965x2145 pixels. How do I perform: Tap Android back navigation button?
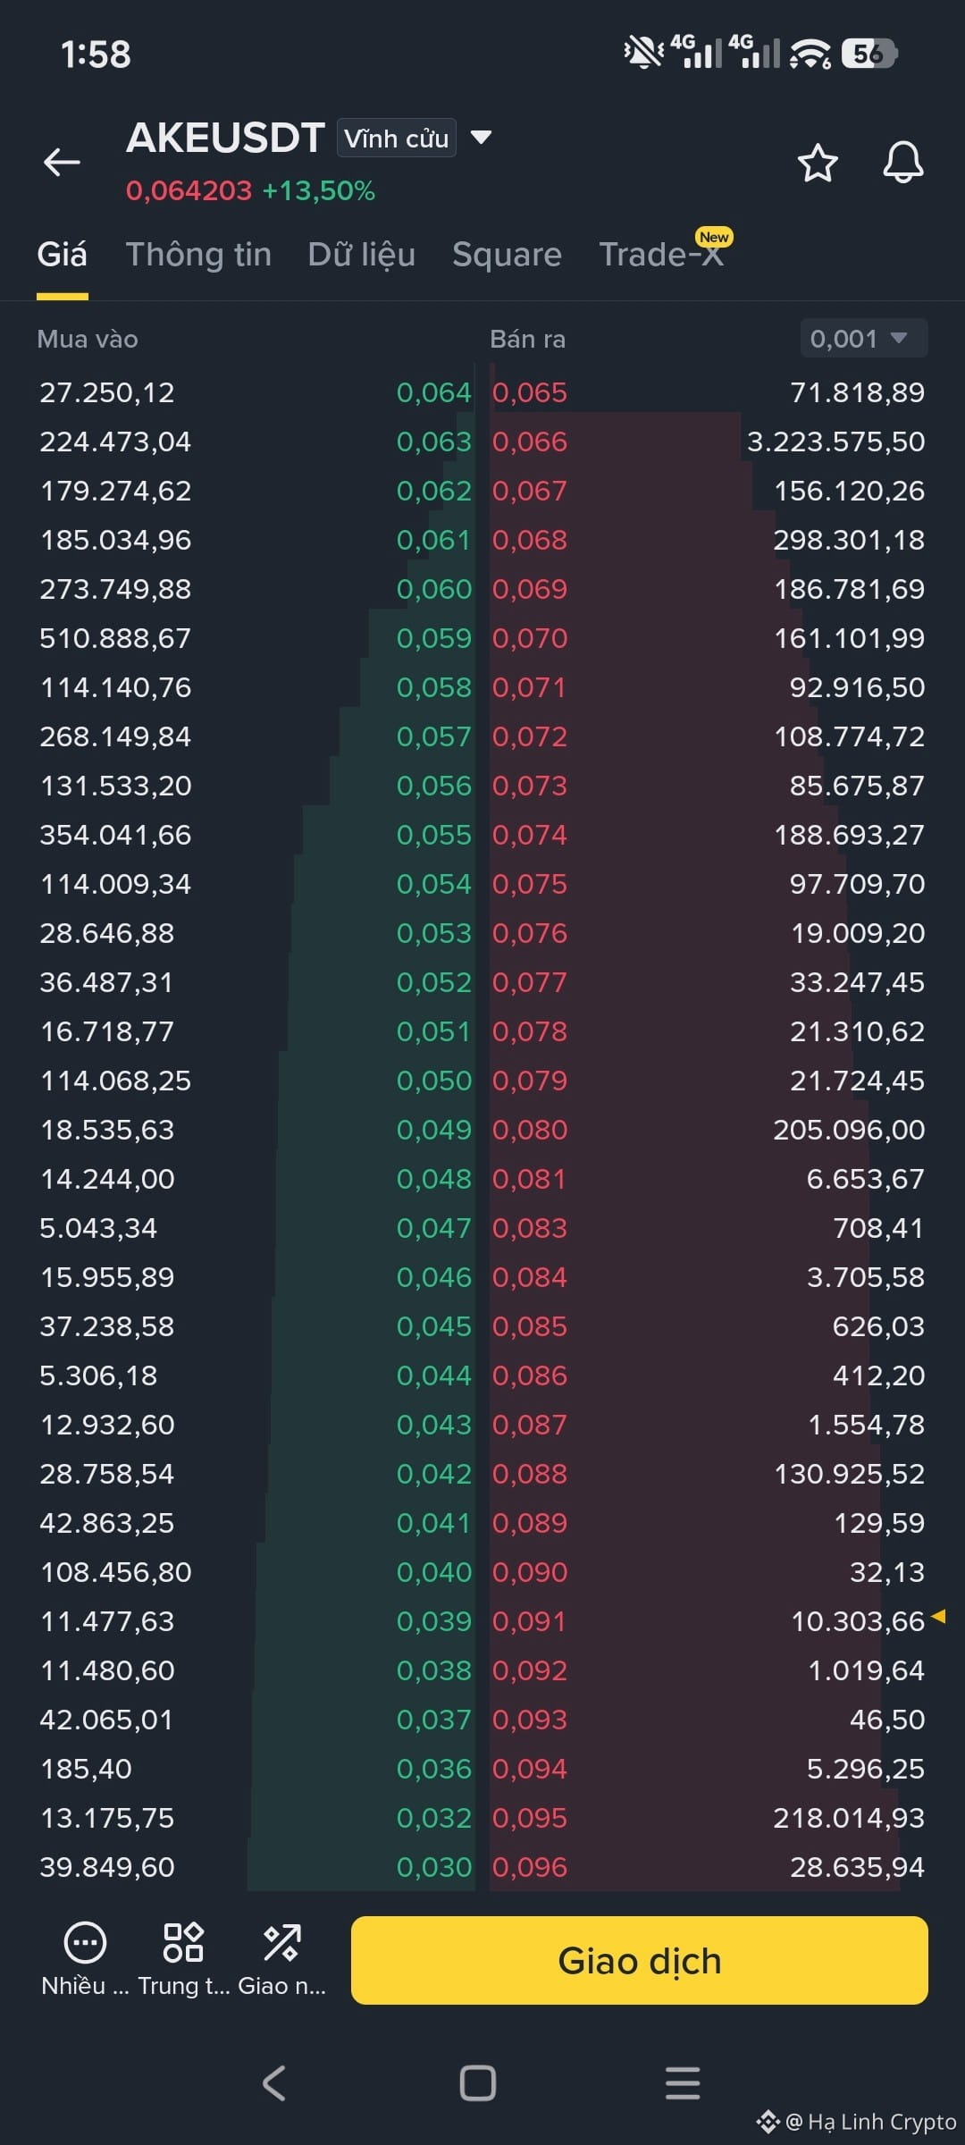click(274, 2083)
